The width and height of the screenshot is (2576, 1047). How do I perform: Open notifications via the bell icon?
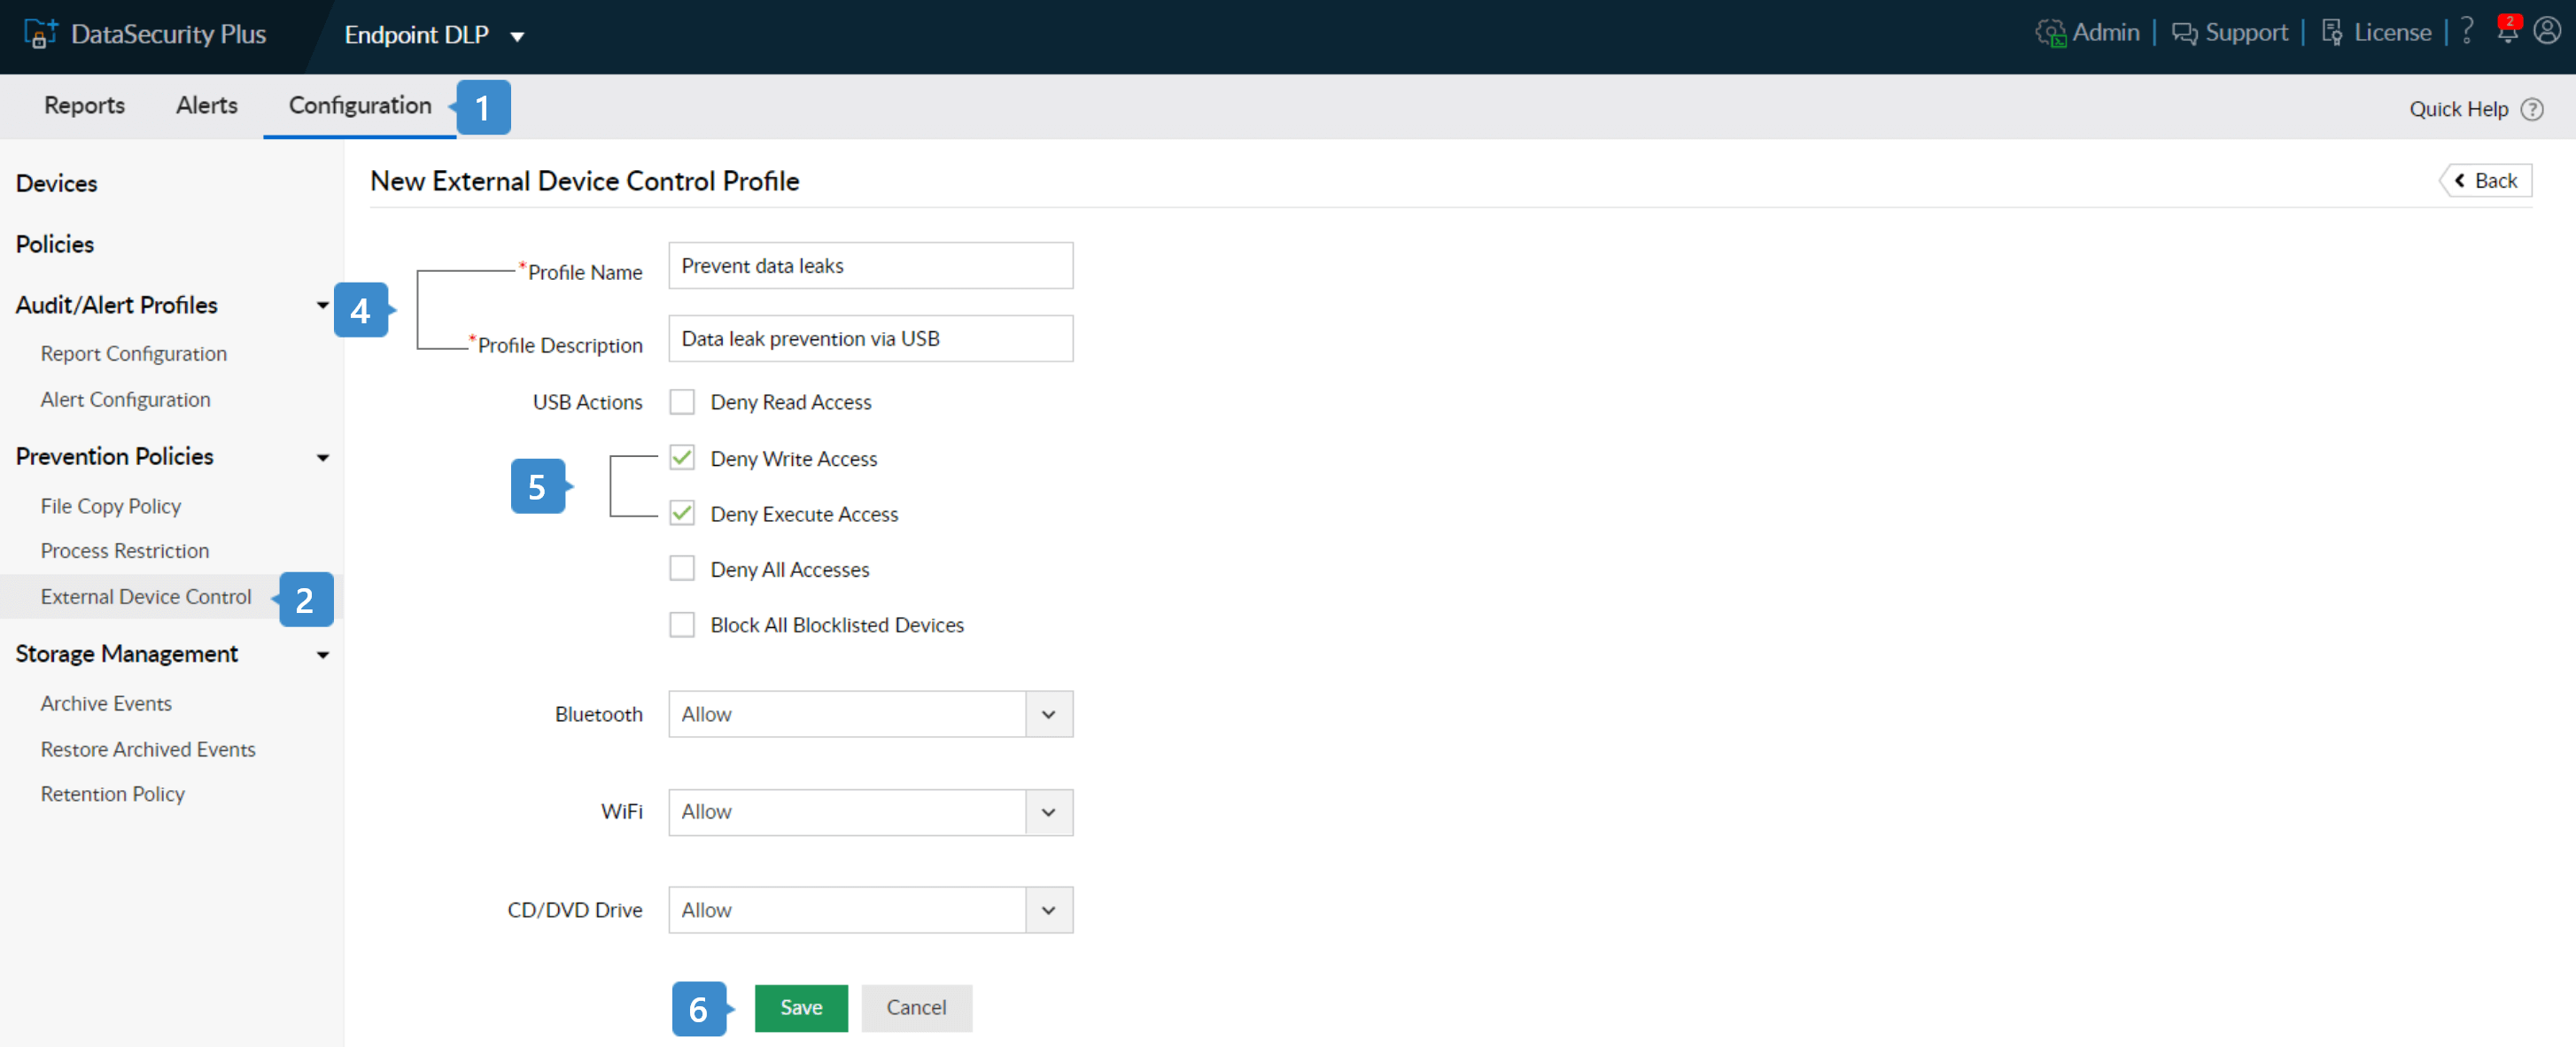pyautogui.click(x=2507, y=32)
